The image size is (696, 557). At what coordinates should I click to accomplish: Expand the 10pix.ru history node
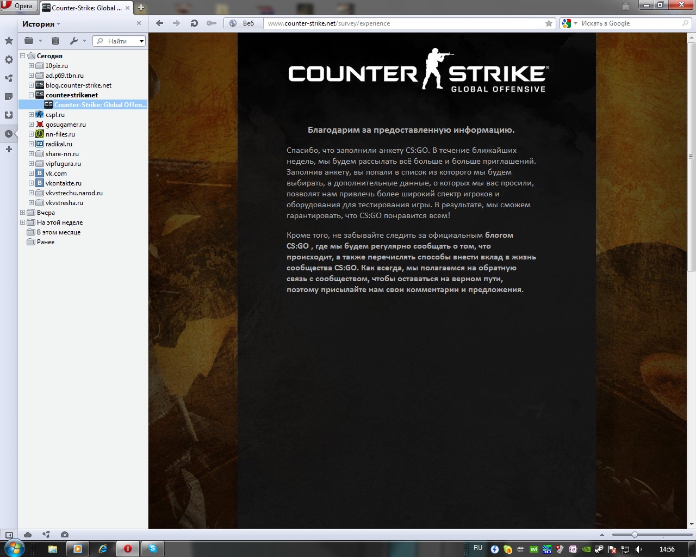click(x=32, y=66)
